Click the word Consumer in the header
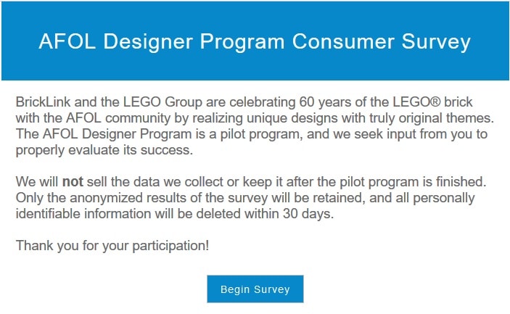Image resolution: width=510 pixels, height=314 pixels. [343, 41]
